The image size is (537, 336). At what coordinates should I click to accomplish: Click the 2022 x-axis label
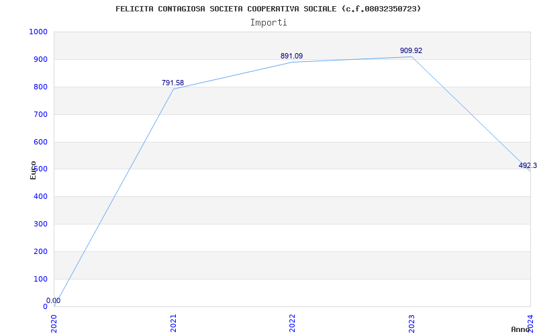click(292, 323)
